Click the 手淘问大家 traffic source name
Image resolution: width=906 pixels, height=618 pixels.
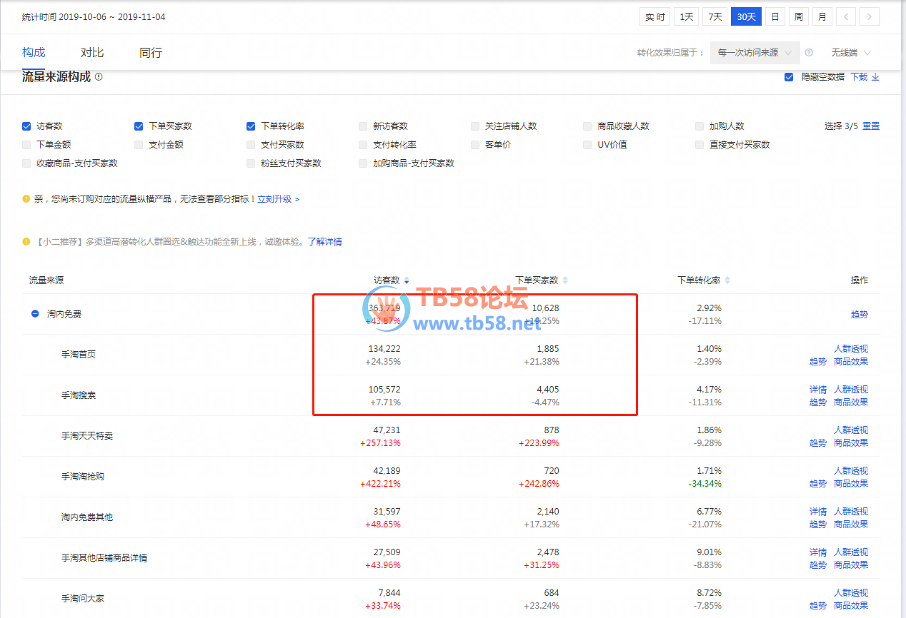tap(83, 599)
